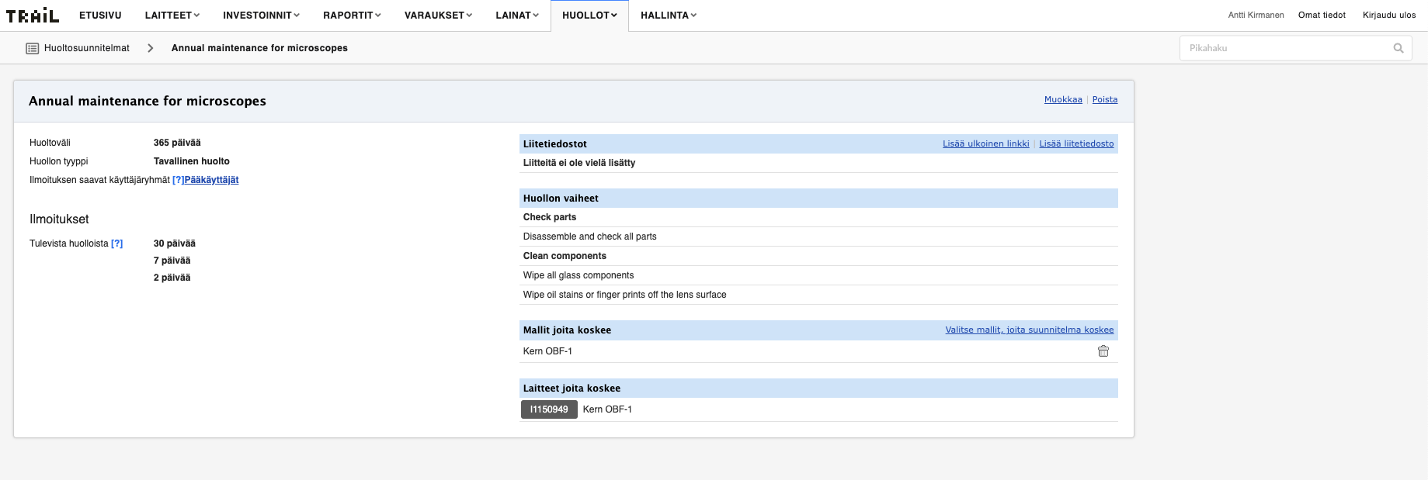The width and height of the screenshot is (1428, 480).
Task: Click the Pikahaku search field
Action: (1295, 48)
